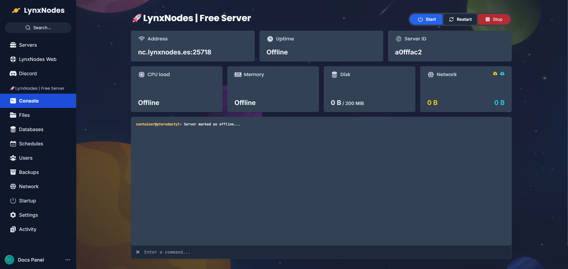Image resolution: width=568 pixels, height=269 pixels.
Task: Click the LynxNodes Web lifebuoy icon
Action: click(13, 59)
